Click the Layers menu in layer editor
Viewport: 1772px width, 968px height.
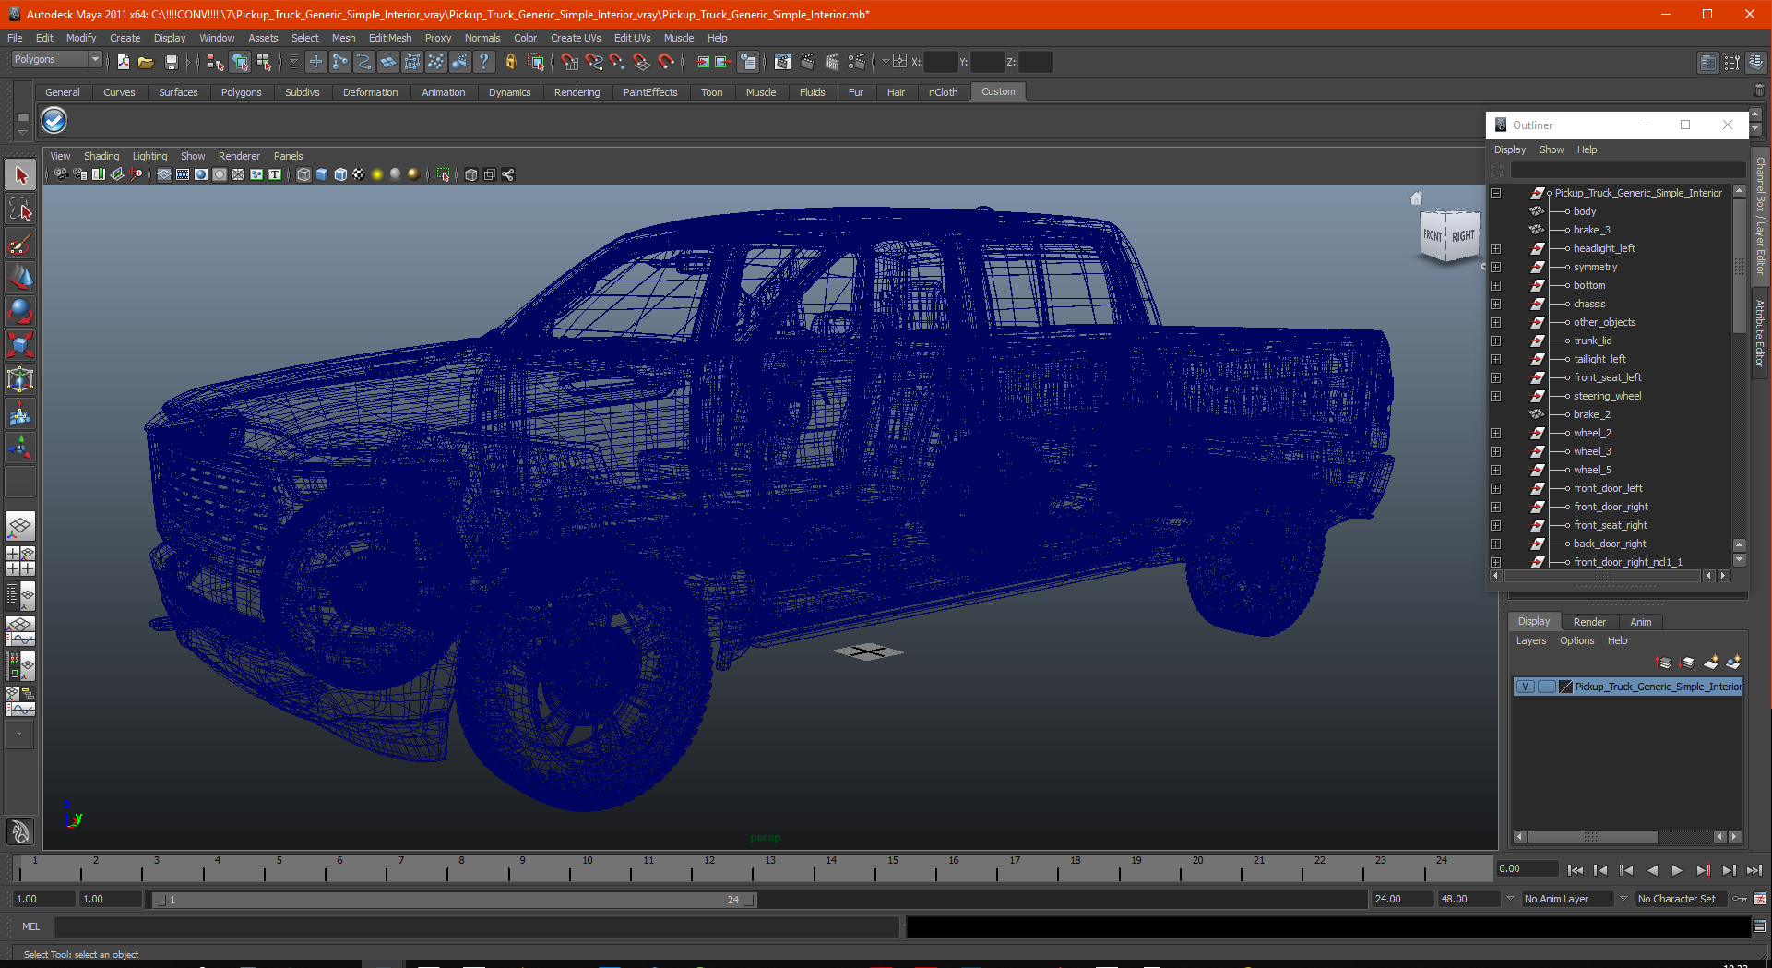1531,640
